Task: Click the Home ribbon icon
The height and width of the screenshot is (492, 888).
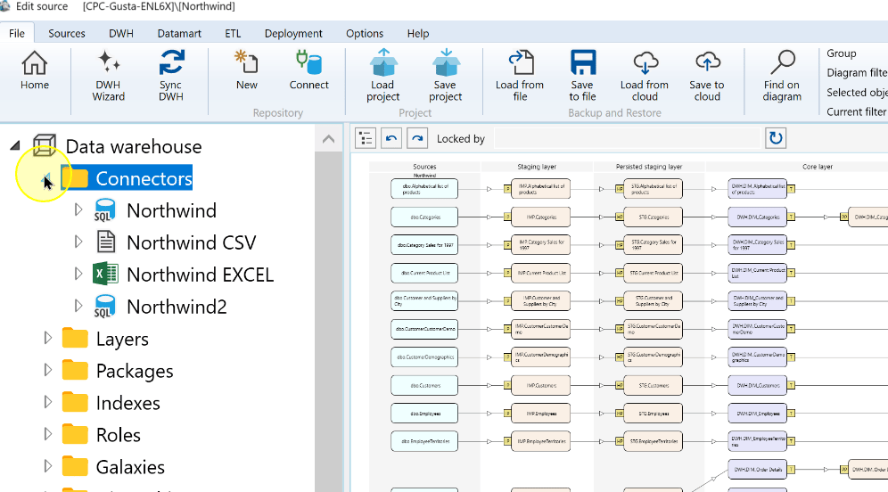Action: [35, 70]
